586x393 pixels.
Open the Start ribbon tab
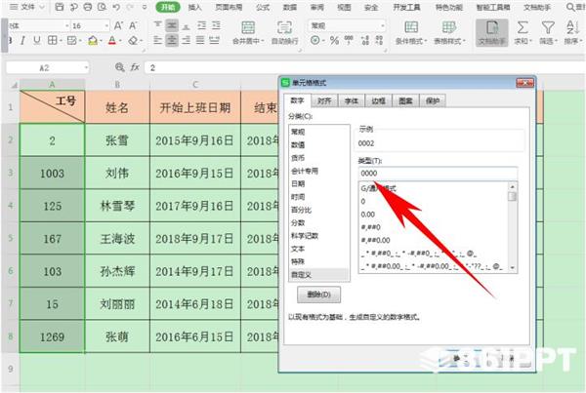168,7
